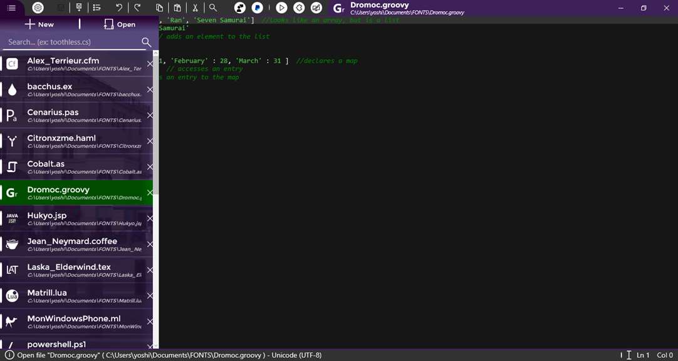This screenshot has width=678, height=361.
Task: Click the Run play icon in the toolbar
Action: coord(281,8)
